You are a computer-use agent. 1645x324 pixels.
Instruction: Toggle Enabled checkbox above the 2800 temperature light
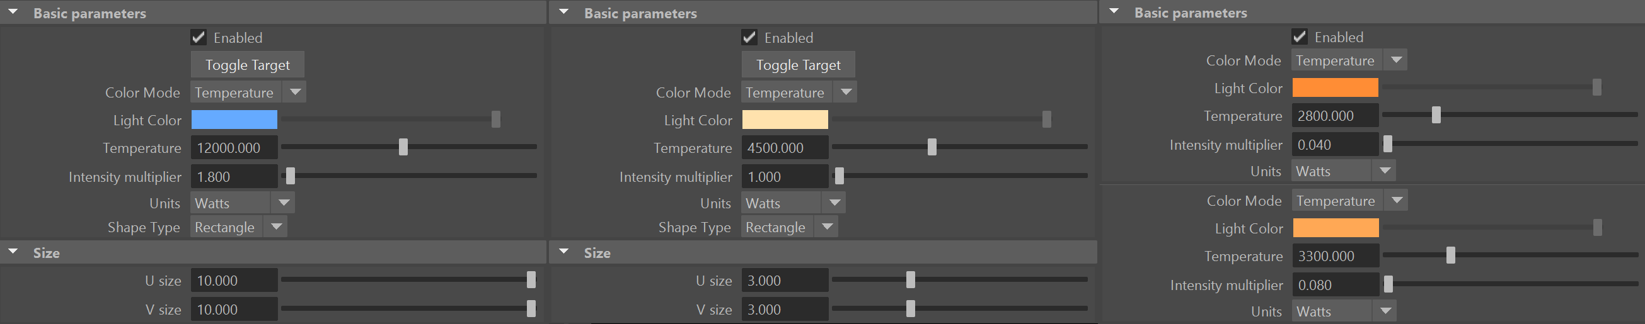(x=1300, y=37)
